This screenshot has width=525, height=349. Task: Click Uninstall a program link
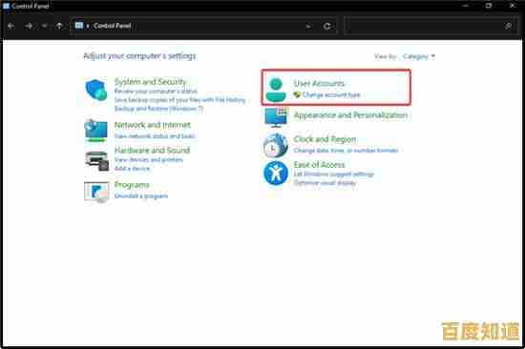point(141,195)
